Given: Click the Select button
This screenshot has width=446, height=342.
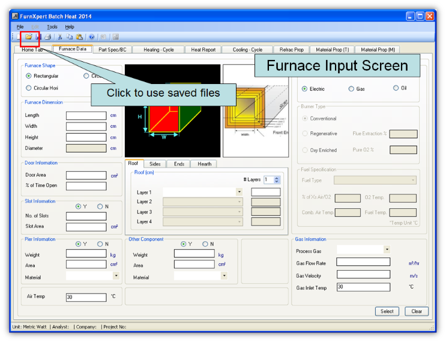Looking at the screenshot, I should click(387, 311).
